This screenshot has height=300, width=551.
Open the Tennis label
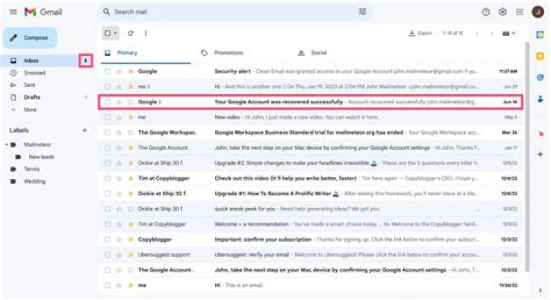(x=31, y=169)
